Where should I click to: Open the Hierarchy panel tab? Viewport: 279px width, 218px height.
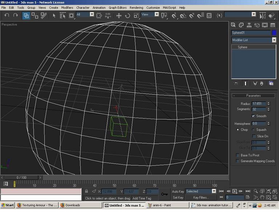249,25
